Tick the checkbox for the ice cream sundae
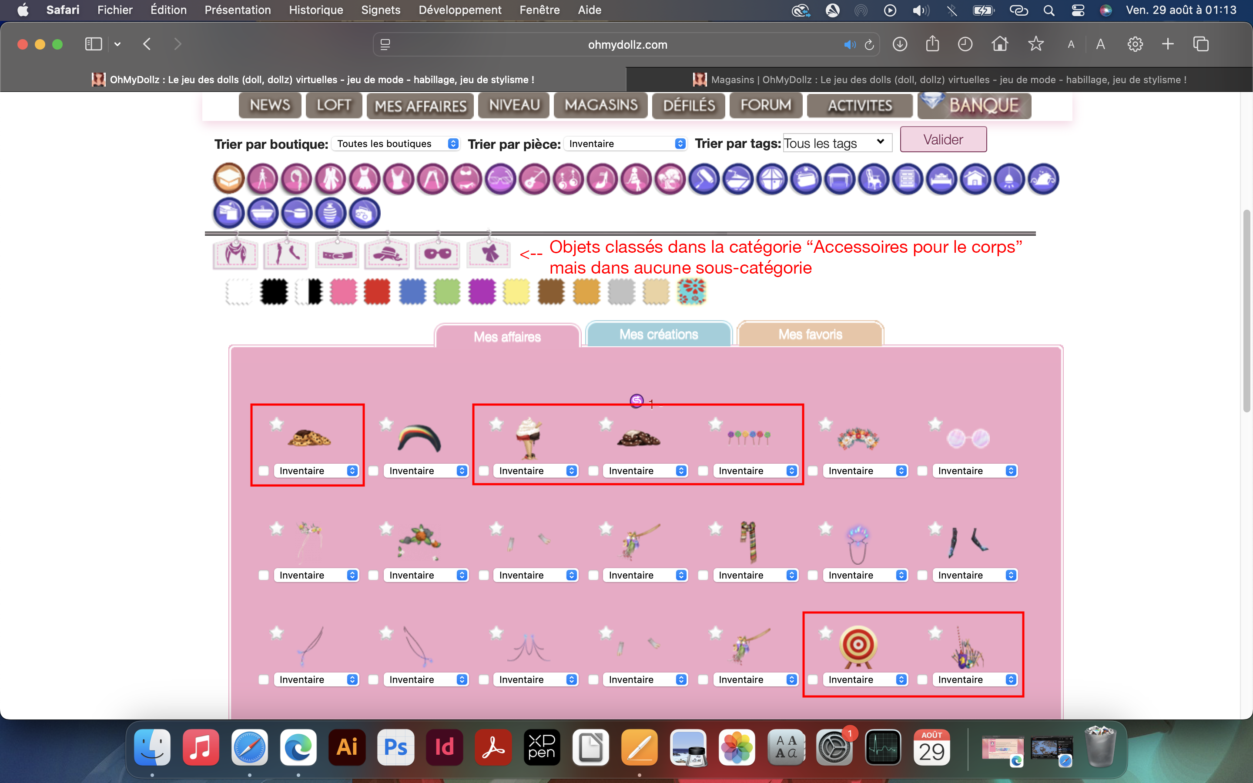Screen dimensions: 1253x783 tap(484, 471)
